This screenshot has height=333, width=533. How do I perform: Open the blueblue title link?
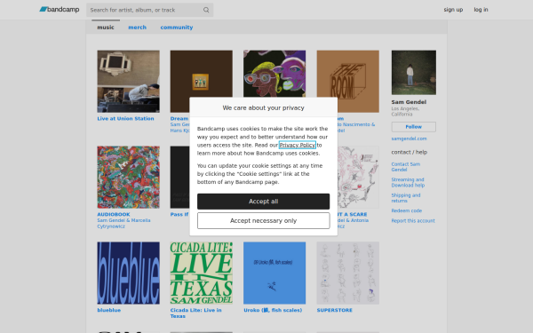(x=108, y=310)
